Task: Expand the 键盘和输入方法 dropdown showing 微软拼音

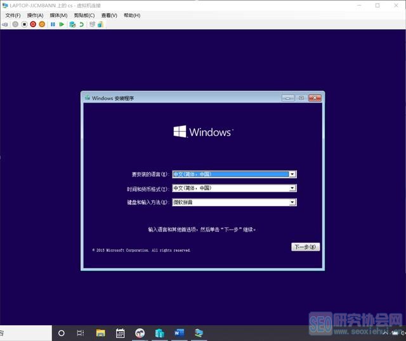Action: pos(292,202)
